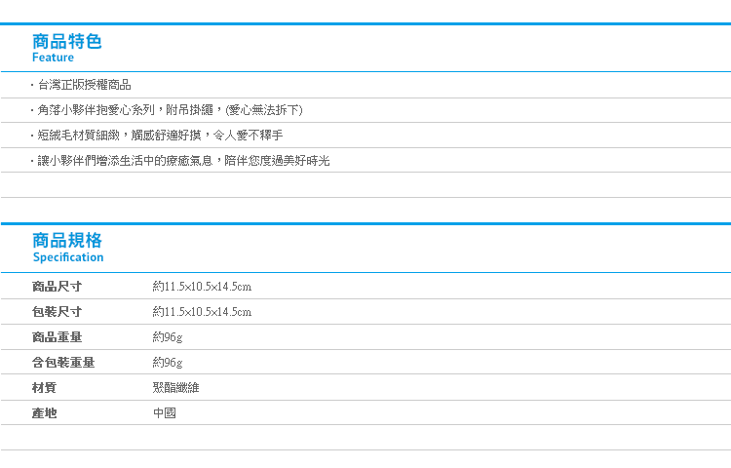This screenshot has height=468, width=731.
Task: Click the 商品尺寸 row label
Action: pyautogui.click(x=57, y=287)
